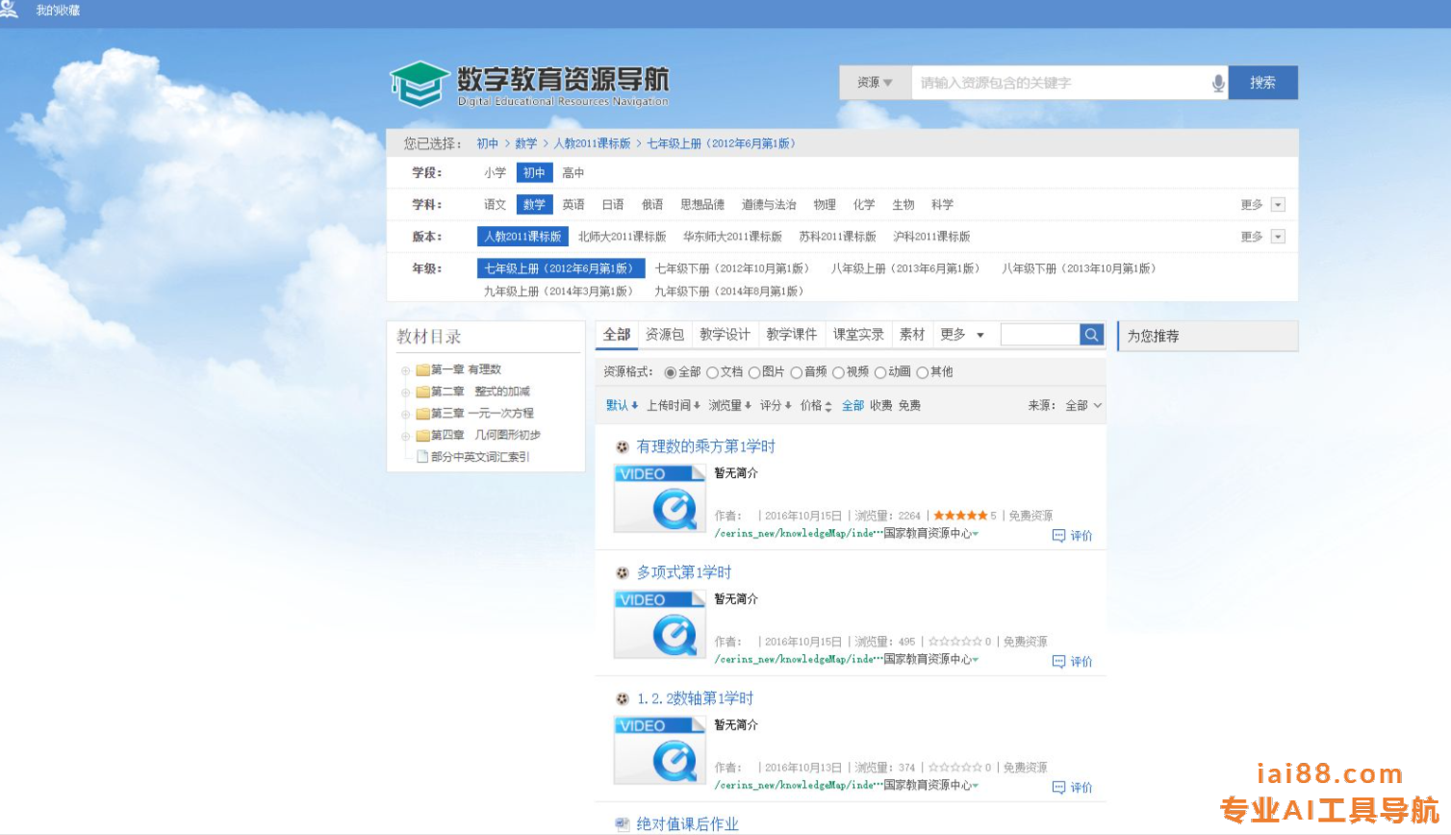Choose the 北师大2011课标版 edition

(x=622, y=237)
